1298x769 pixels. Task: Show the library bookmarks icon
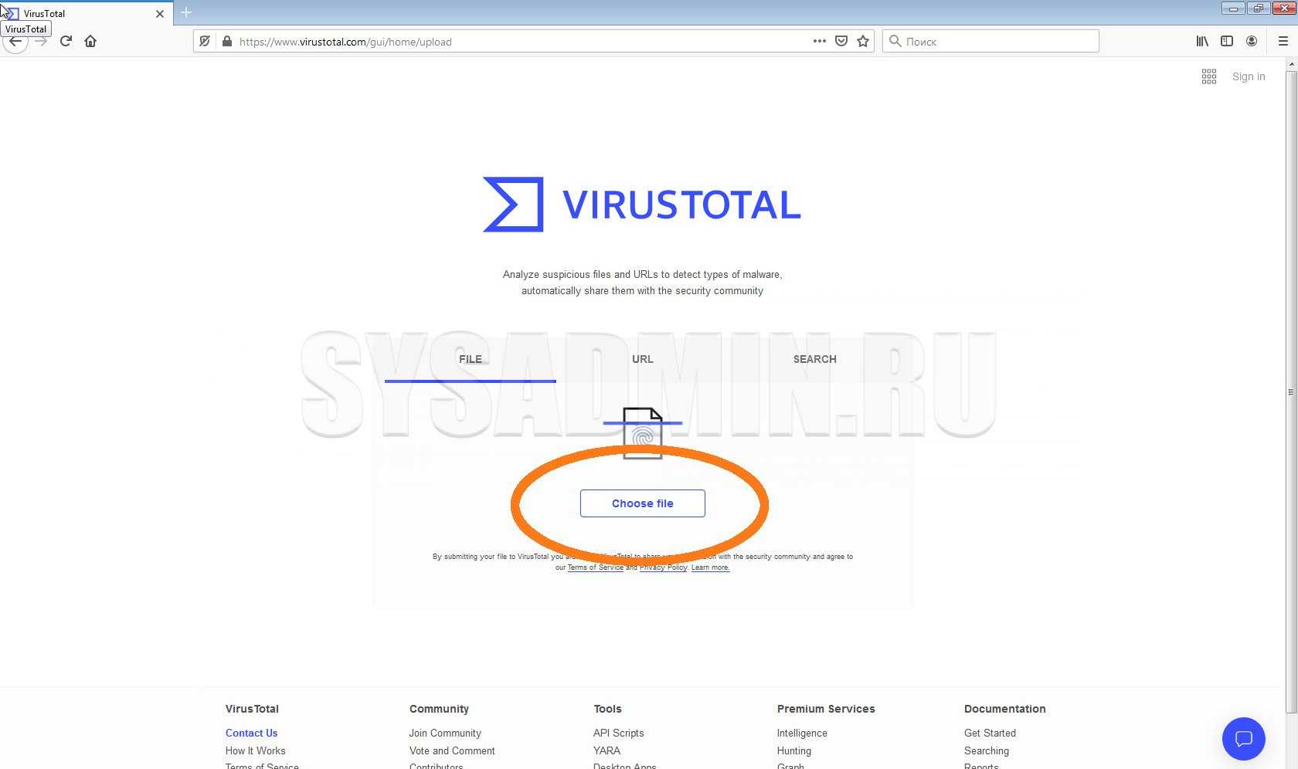point(1202,42)
